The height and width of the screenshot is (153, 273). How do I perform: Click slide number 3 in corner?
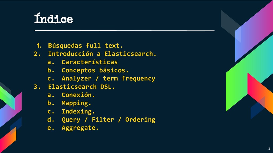click(269, 148)
